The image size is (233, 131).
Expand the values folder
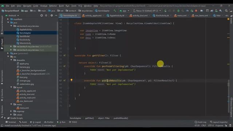click(11, 115)
